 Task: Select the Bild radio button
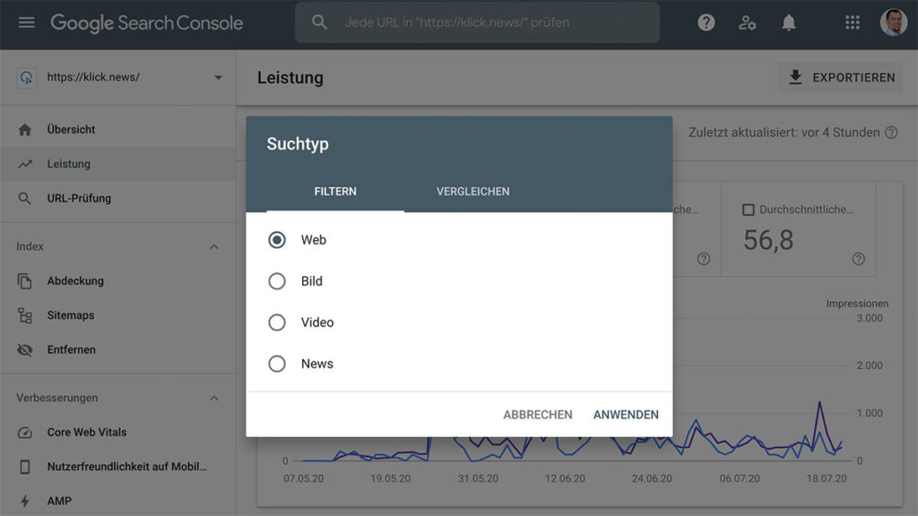tap(277, 281)
